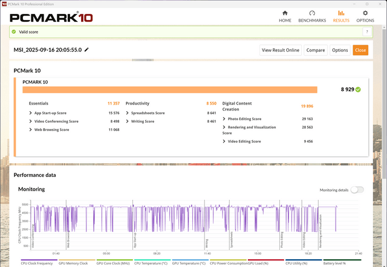Viewport: 387px width, 267px height.
Task: Expand Video Conferencing Score
Action: (30, 121)
